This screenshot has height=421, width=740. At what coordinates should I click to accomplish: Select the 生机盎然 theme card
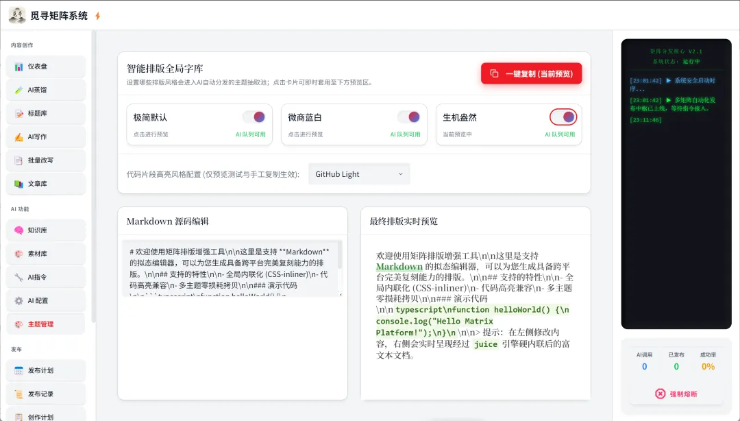coord(508,124)
